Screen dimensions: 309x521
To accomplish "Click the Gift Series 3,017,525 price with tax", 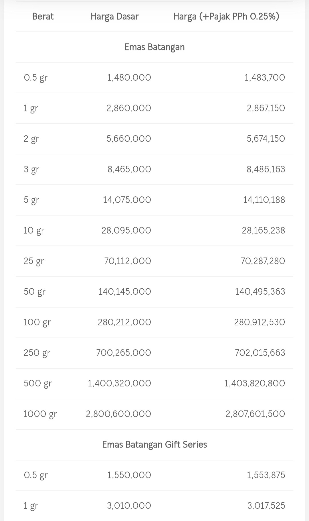I will pyautogui.click(x=266, y=506).
